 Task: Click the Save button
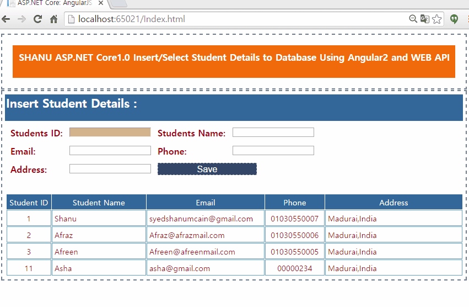pyautogui.click(x=207, y=169)
